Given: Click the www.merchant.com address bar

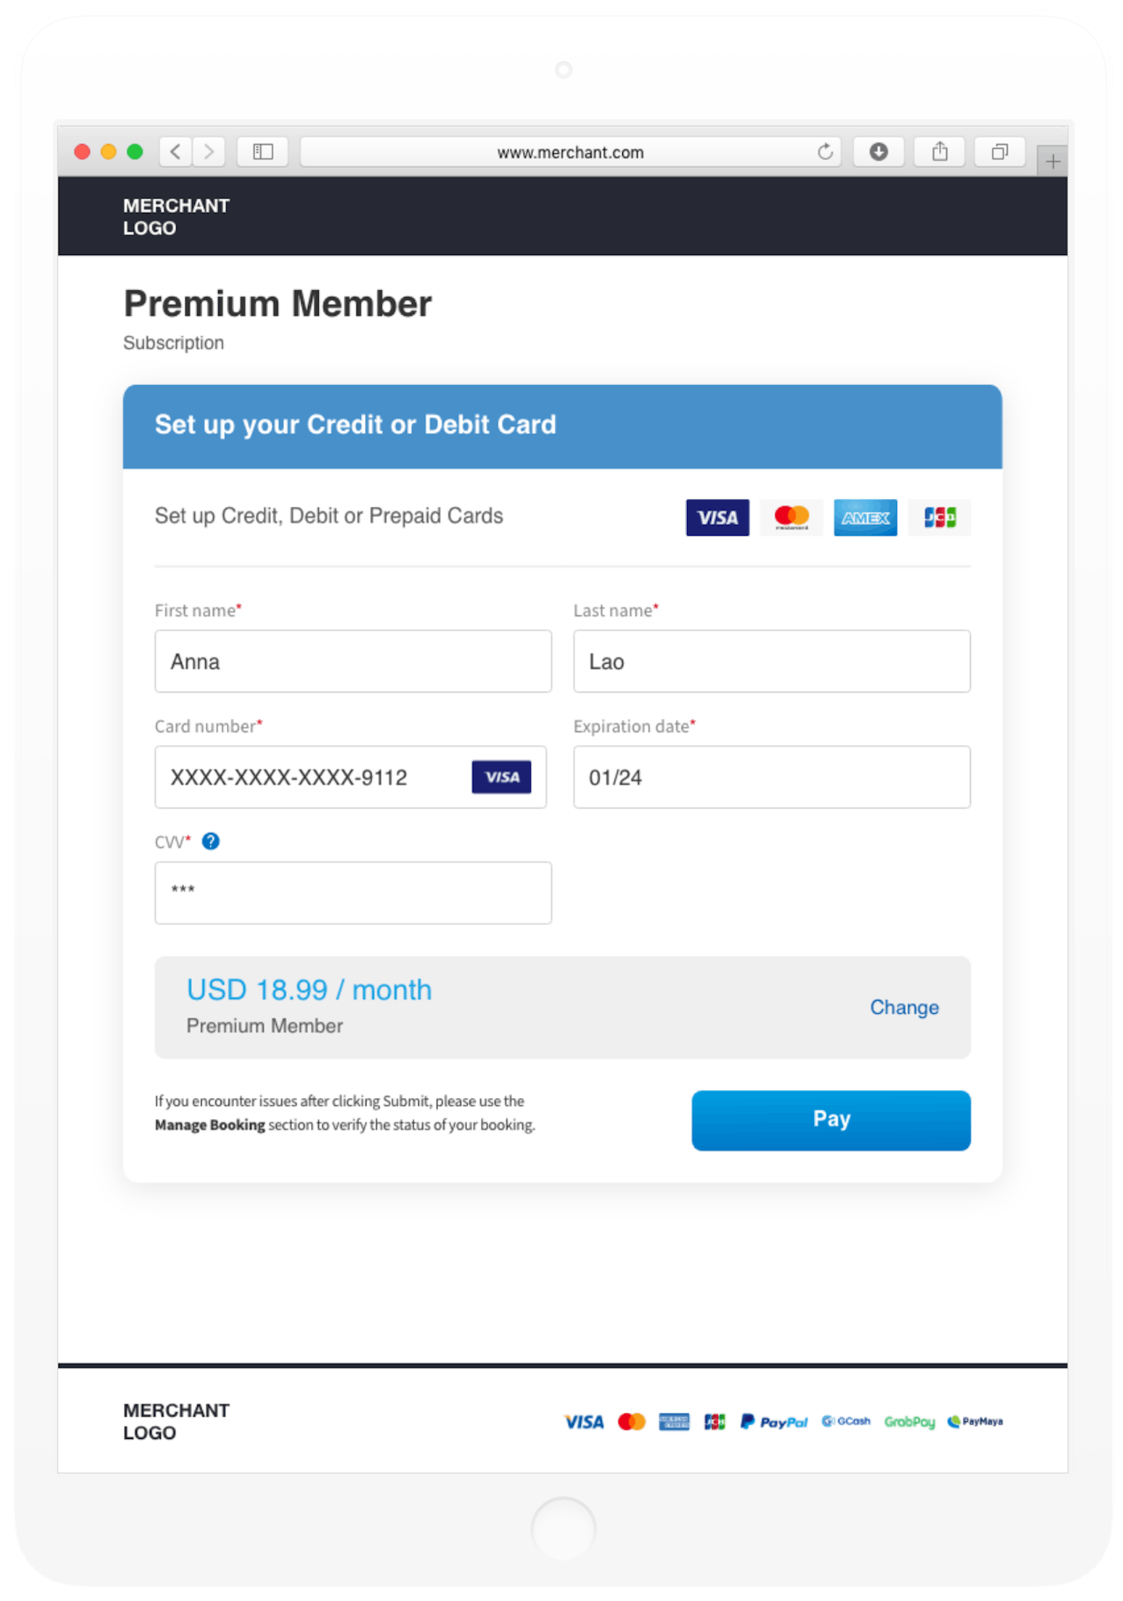Looking at the screenshot, I should tap(569, 152).
